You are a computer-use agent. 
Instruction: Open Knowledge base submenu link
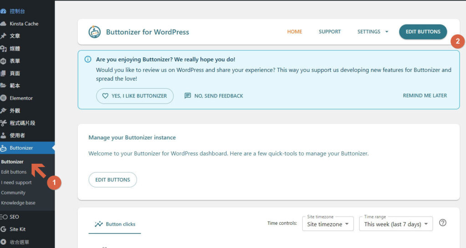tap(18, 203)
